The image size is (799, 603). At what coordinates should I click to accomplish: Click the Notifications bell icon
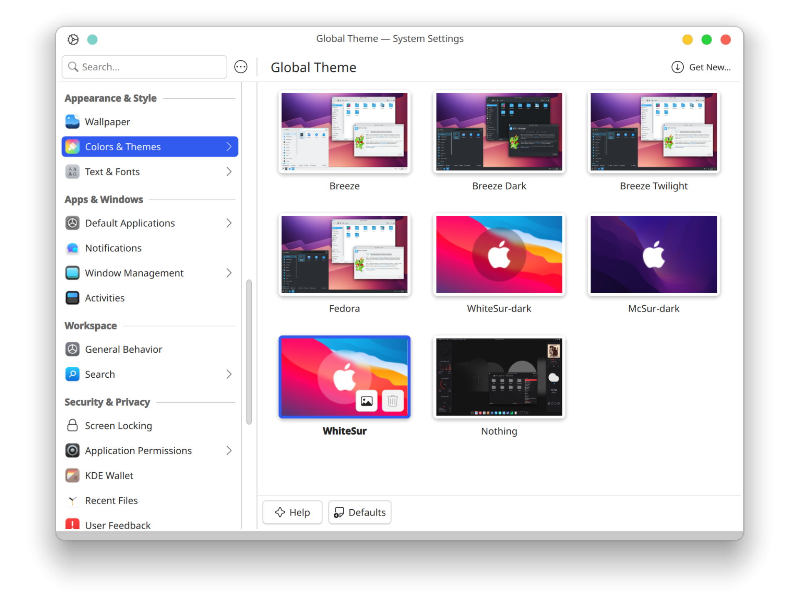click(72, 248)
